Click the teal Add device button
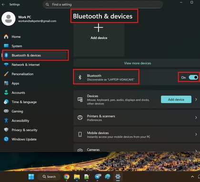The width and height of the screenshot is (200, 182). 176,100
